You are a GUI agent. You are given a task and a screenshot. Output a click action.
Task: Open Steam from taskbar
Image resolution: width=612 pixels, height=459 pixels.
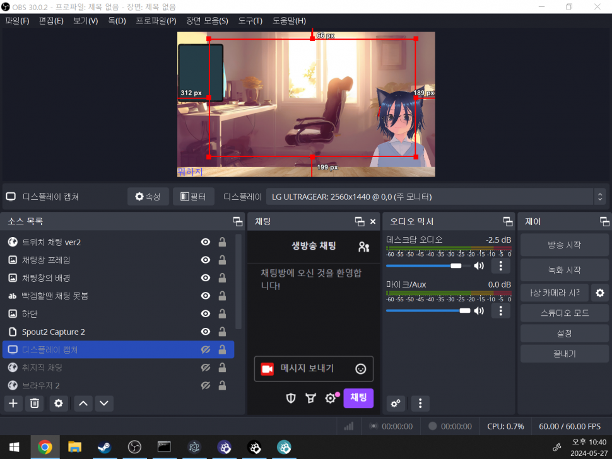[x=104, y=447]
